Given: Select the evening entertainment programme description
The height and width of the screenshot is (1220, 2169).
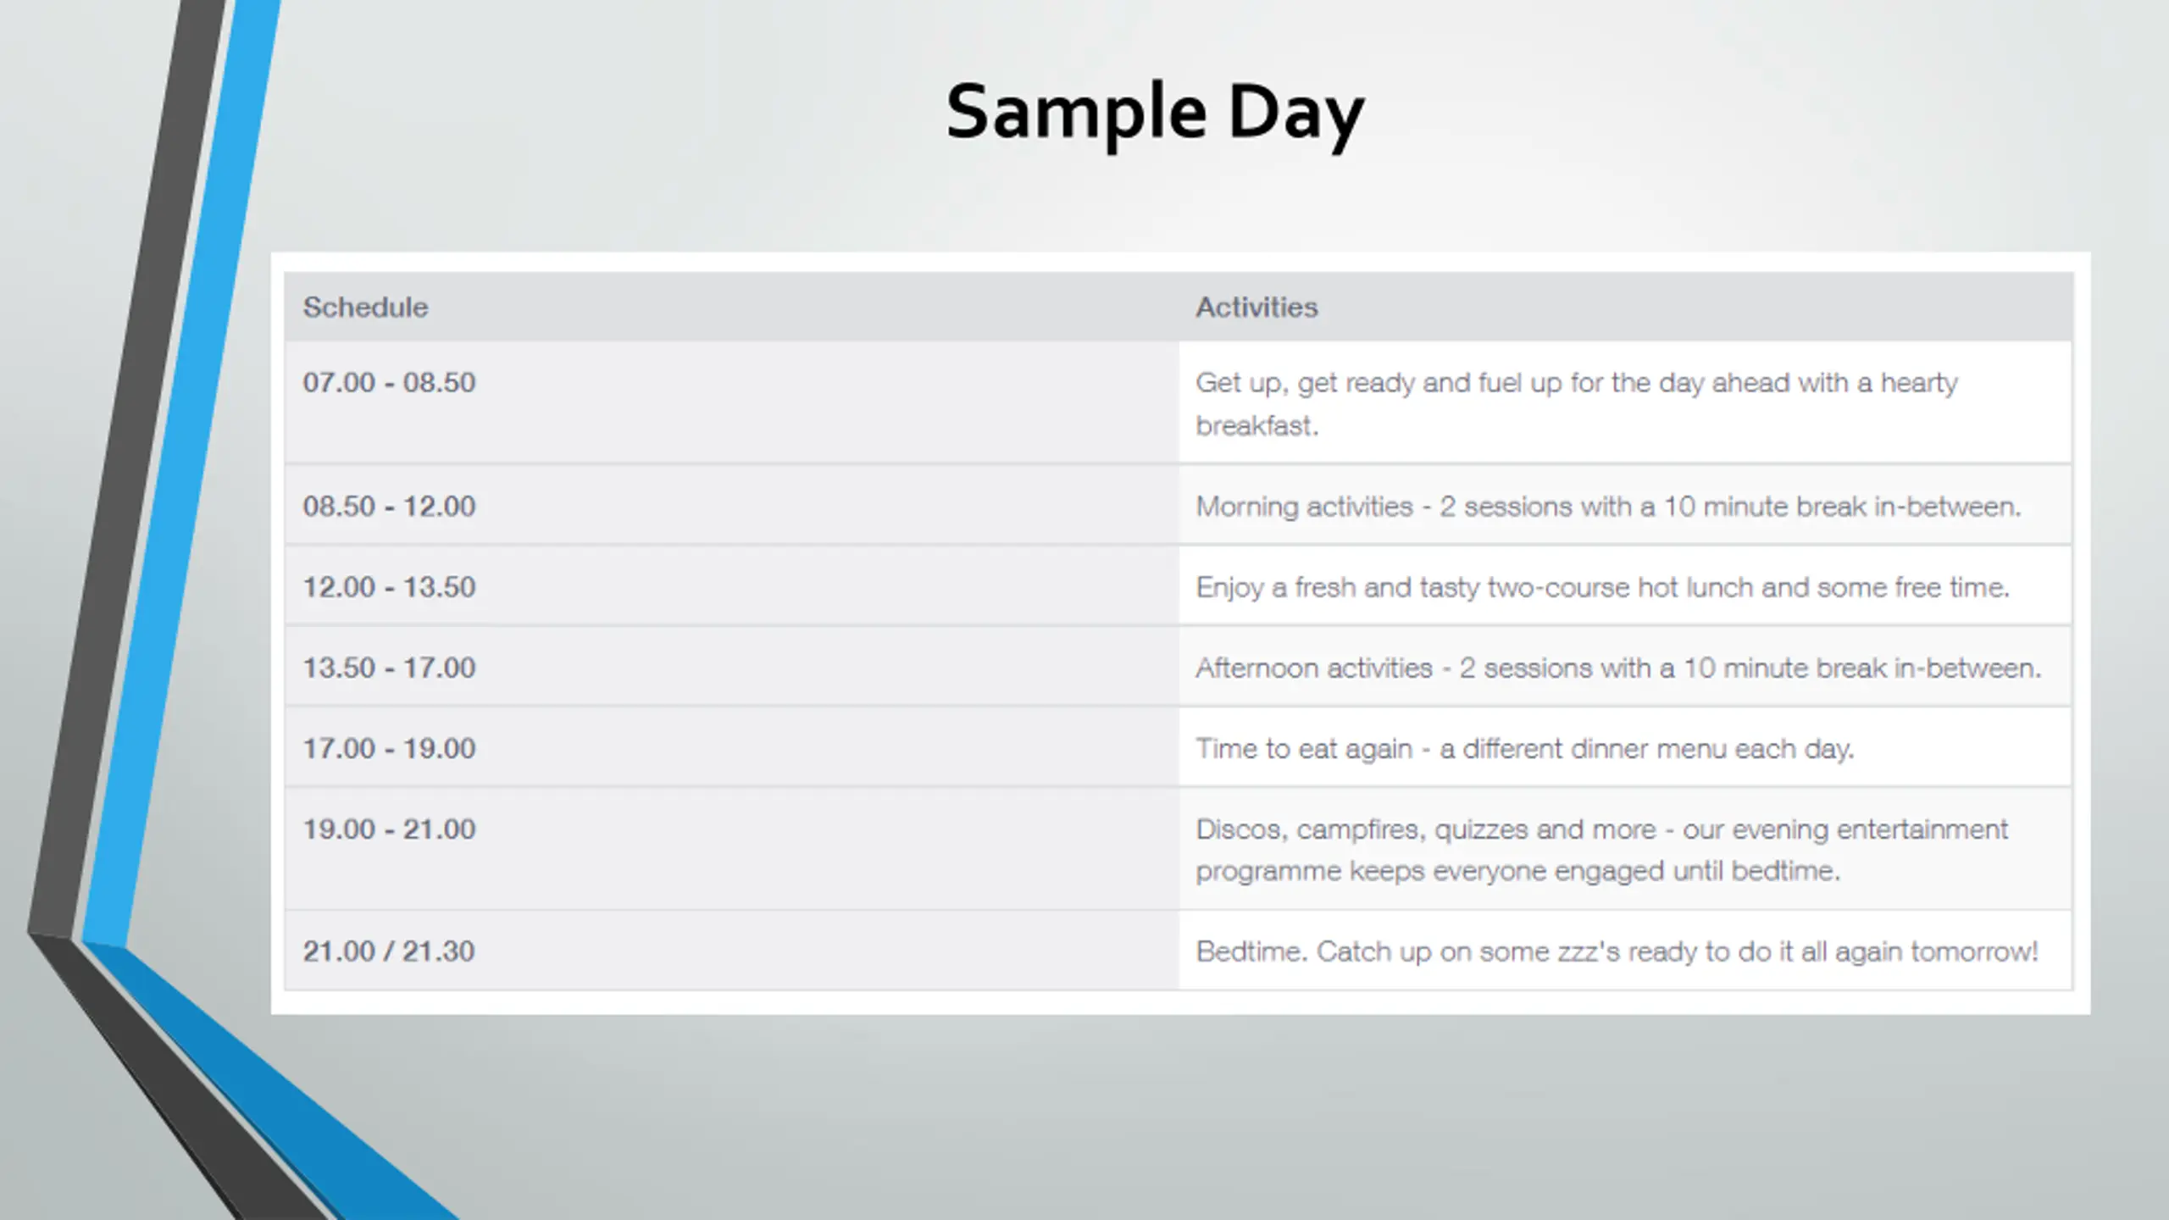Looking at the screenshot, I should (x=1601, y=850).
